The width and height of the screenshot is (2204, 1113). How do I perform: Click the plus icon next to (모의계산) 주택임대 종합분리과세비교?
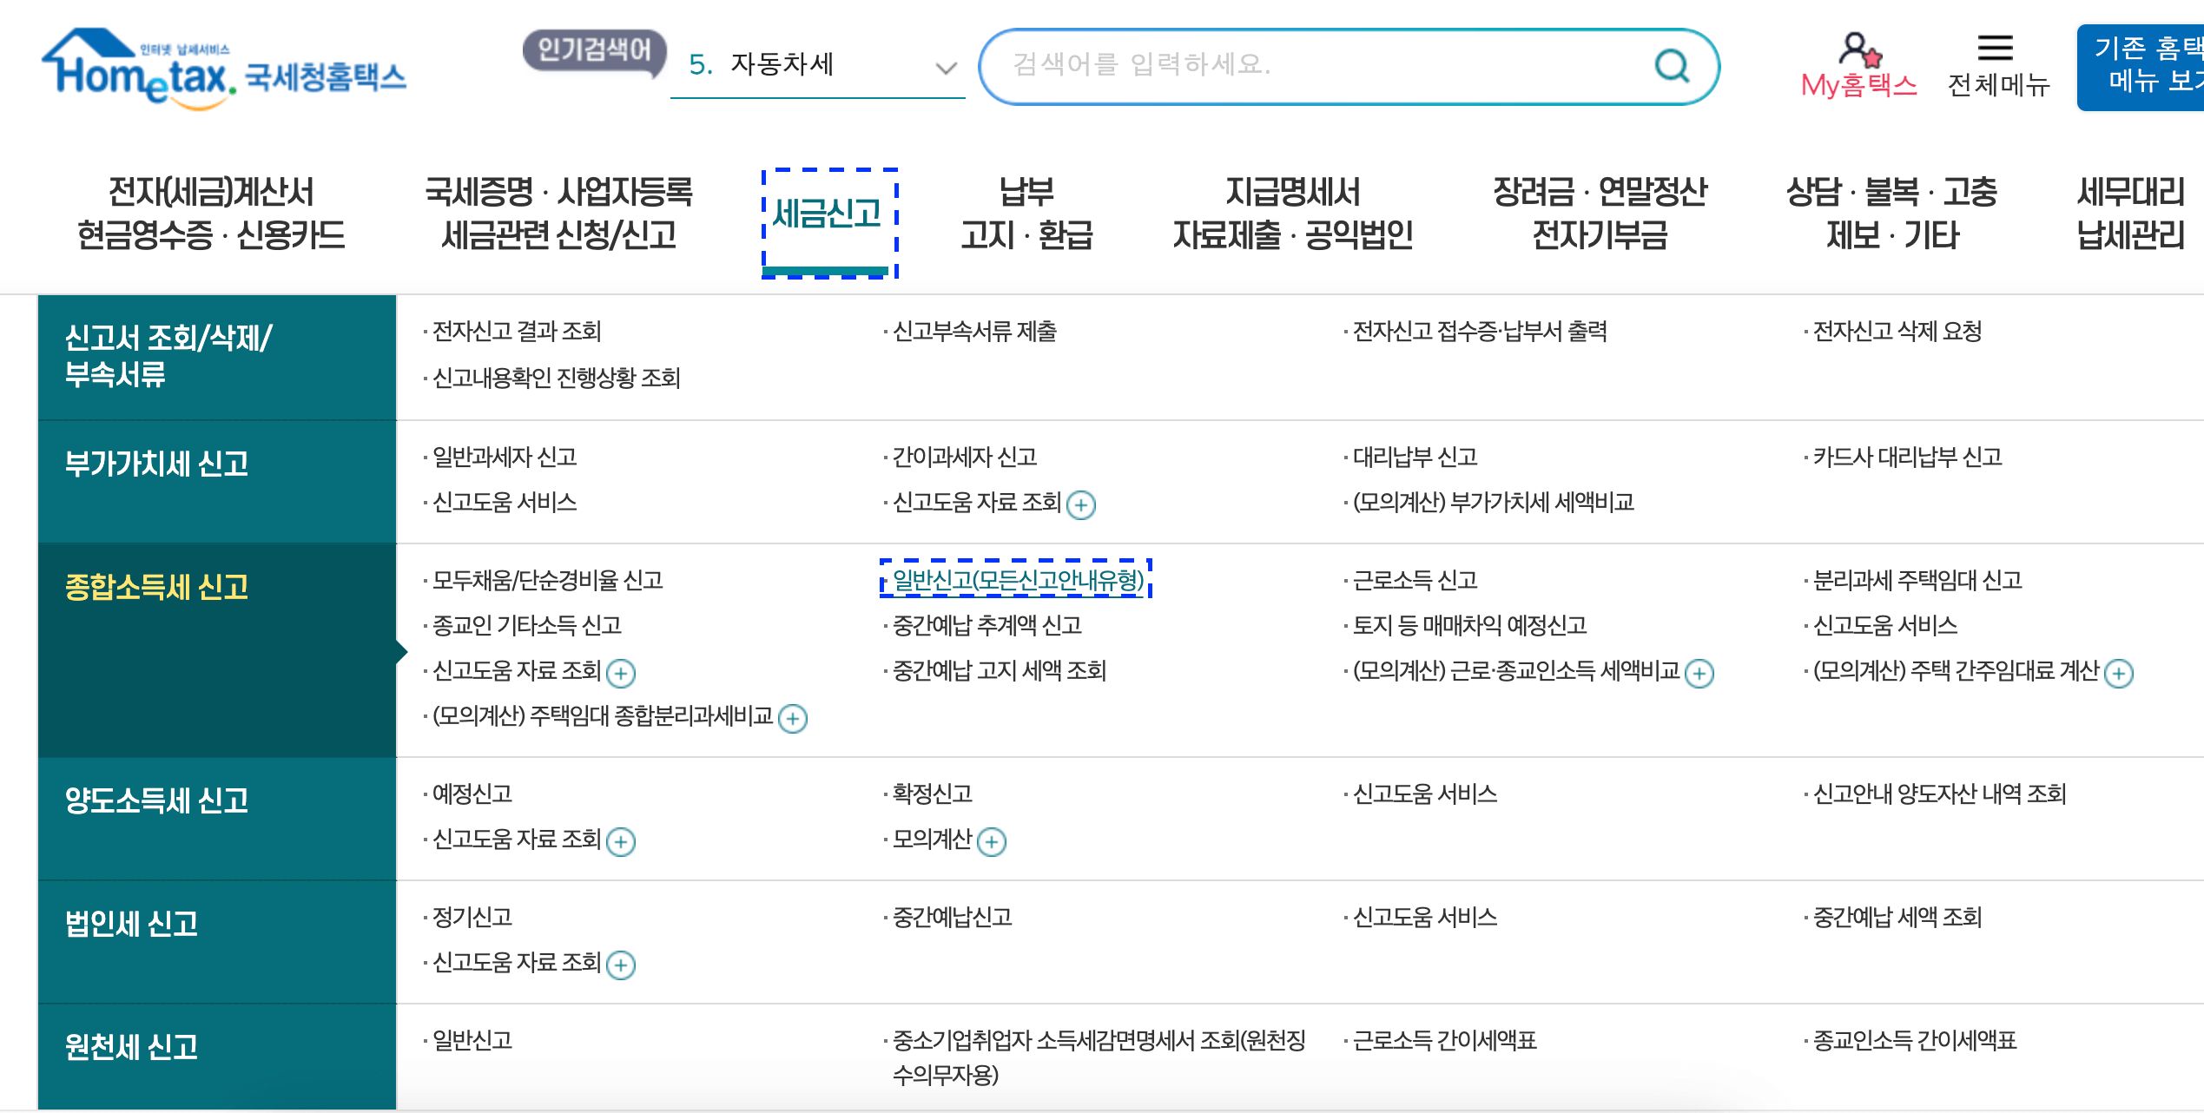(795, 718)
